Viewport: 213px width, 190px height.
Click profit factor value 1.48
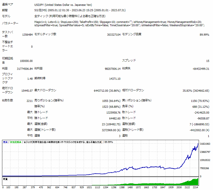pyautogui.click(x=30, y=79)
